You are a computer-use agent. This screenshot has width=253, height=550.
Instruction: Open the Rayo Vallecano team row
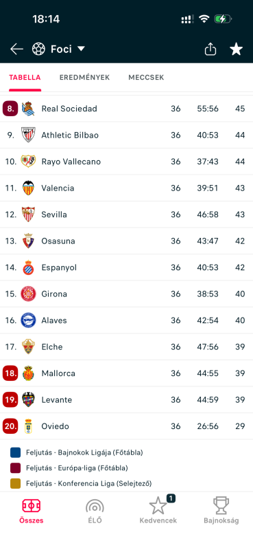[x=126, y=162]
